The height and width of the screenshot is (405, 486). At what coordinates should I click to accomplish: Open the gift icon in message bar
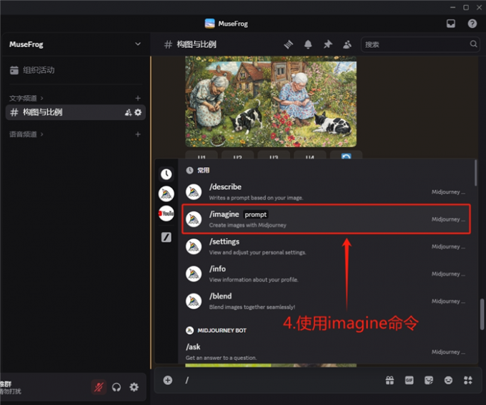[x=390, y=380]
